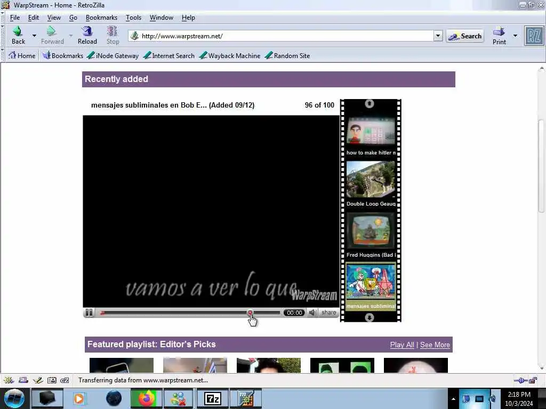Open the Windows Start orb
The image size is (546, 409).
[x=14, y=398]
